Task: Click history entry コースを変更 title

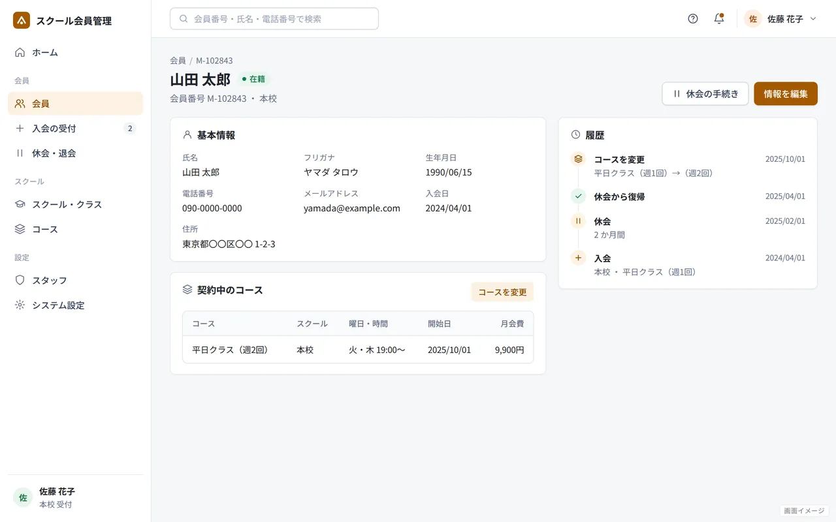Action: coord(619,159)
